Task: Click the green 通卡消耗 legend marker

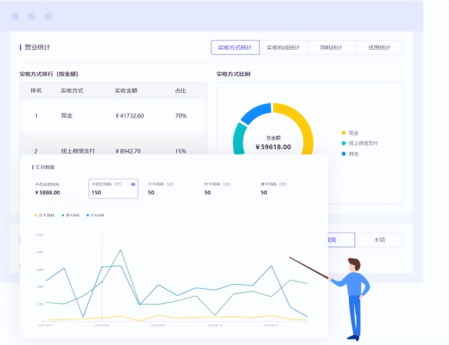Action: click(x=62, y=215)
